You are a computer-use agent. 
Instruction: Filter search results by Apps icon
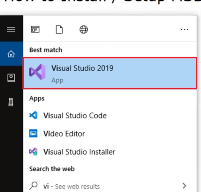(x=35, y=29)
